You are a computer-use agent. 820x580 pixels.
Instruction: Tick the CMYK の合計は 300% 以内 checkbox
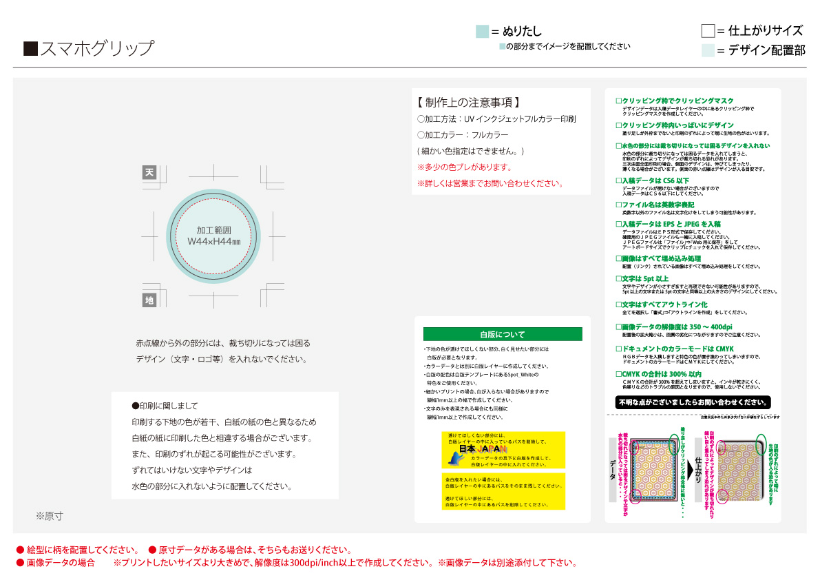coord(619,375)
